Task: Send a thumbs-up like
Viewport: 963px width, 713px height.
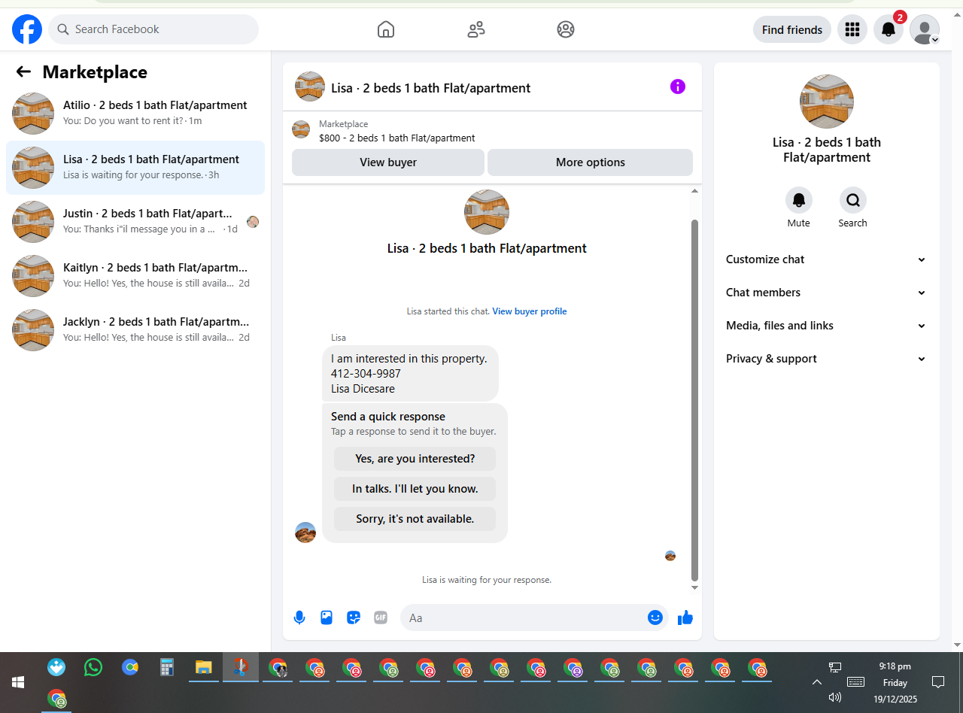Action: coord(685,617)
